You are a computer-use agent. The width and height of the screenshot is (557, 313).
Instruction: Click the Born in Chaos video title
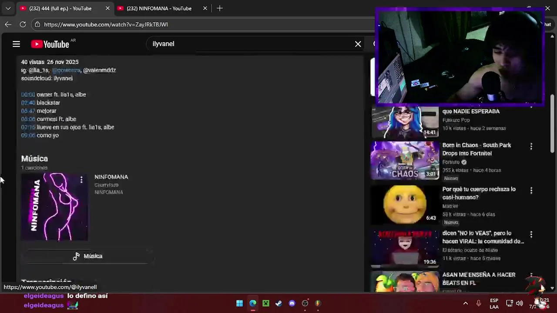tap(476, 149)
